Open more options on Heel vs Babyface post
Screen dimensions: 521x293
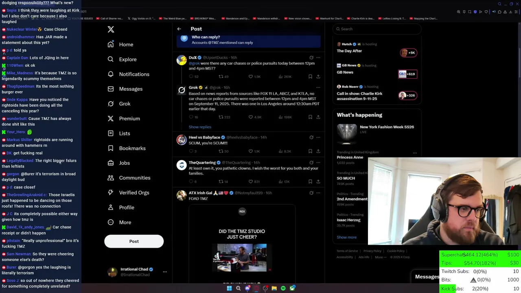point(318,137)
